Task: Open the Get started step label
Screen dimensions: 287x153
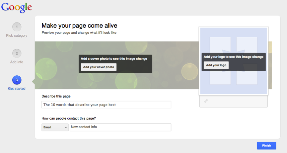Action: (x=17, y=89)
